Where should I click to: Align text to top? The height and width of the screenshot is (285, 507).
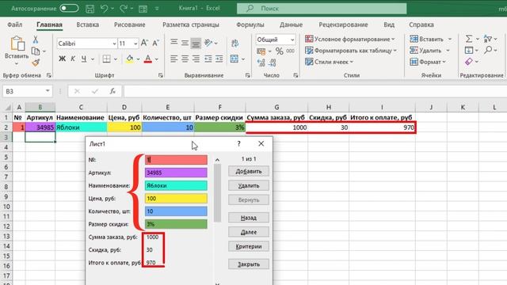click(174, 43)
